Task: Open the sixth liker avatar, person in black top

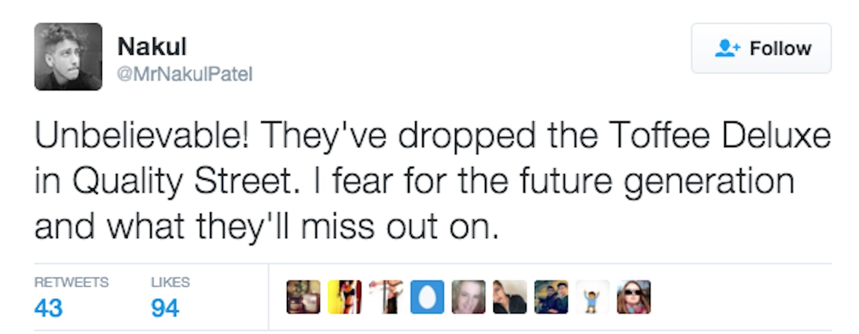Action: coord(510,297)
